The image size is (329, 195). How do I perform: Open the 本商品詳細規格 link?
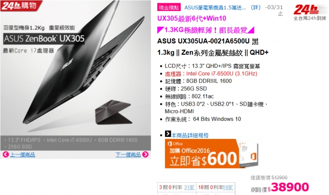(x=190, y=135)
